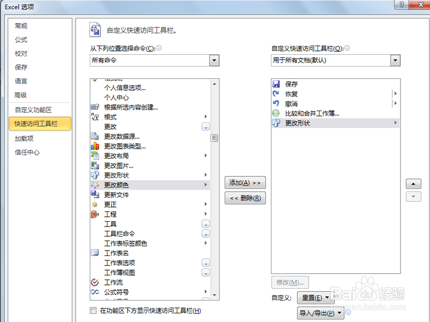Open the 所有命令 dropdown

[x=214, y=61]
